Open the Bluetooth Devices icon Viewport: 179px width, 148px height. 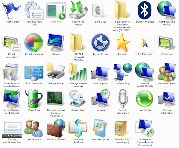[x=145, y=10]
